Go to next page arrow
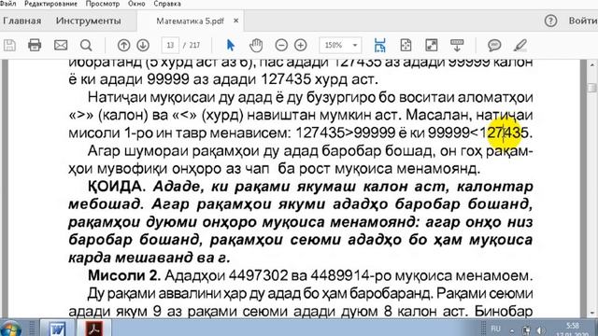The image size is (598, 336). (143, 46)
